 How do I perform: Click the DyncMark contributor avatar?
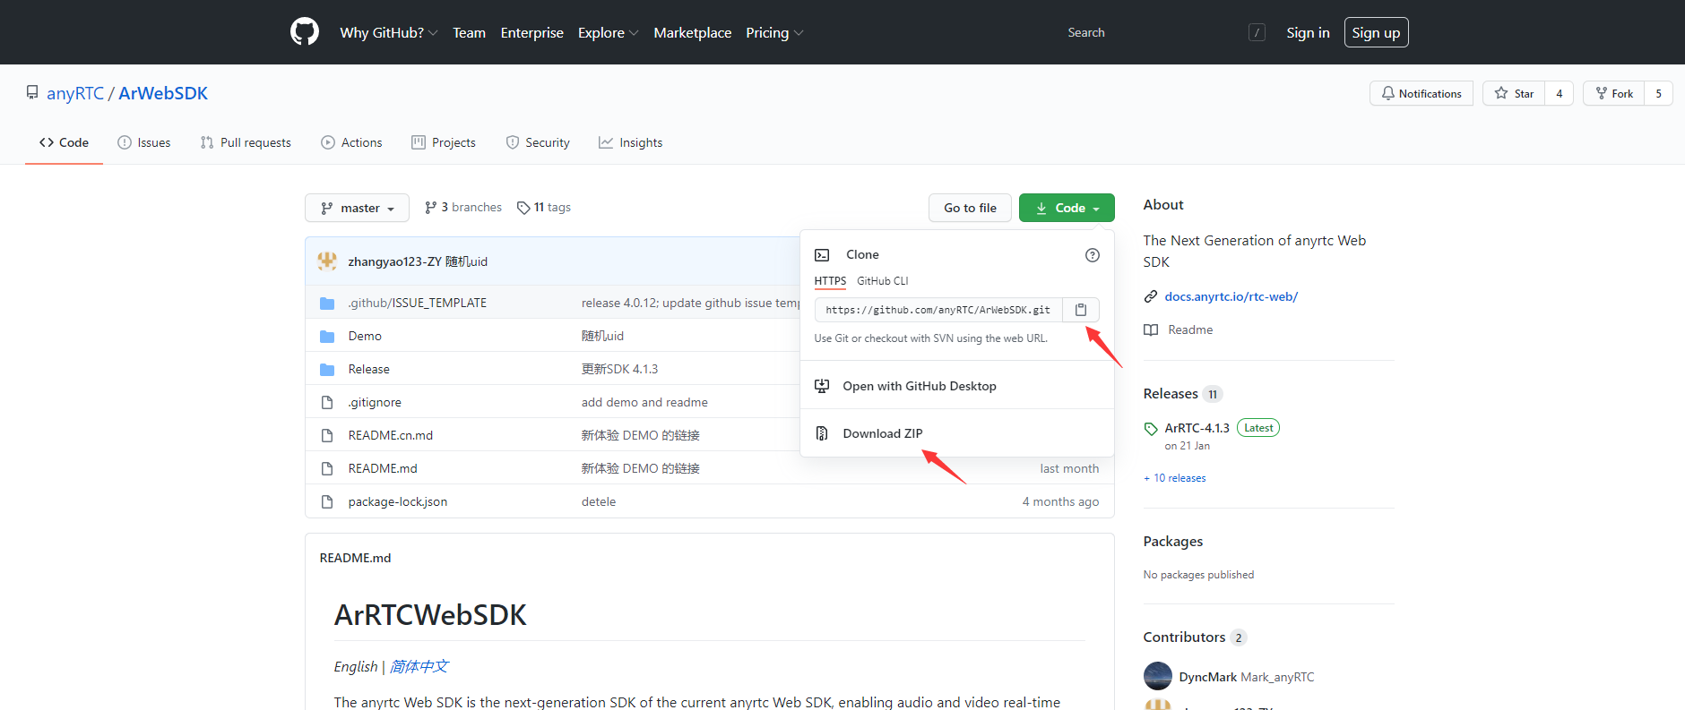pyautogui.click(x=1158, y=676)
